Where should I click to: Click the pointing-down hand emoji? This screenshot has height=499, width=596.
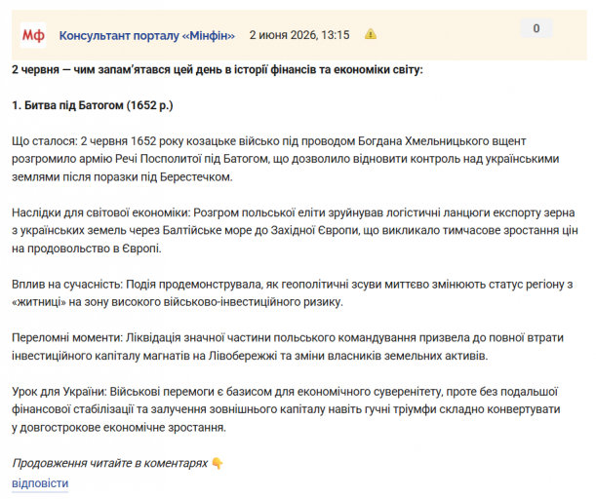point(218,463)
